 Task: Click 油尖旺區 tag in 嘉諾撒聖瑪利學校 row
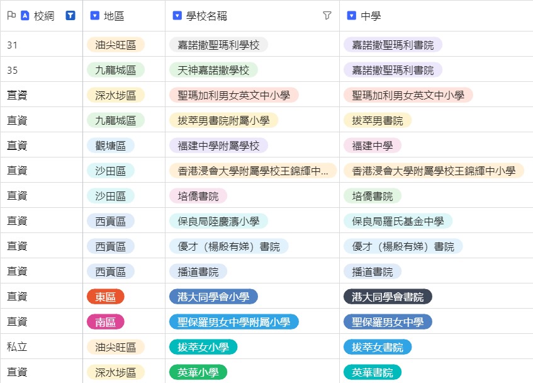click(x=116, y=45)
